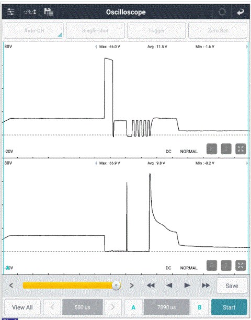The width and height of the screenshot is (251, 320).
Task: Click the upper channel Avg: 11.5 V readout
Action: (x=157, y=47)
